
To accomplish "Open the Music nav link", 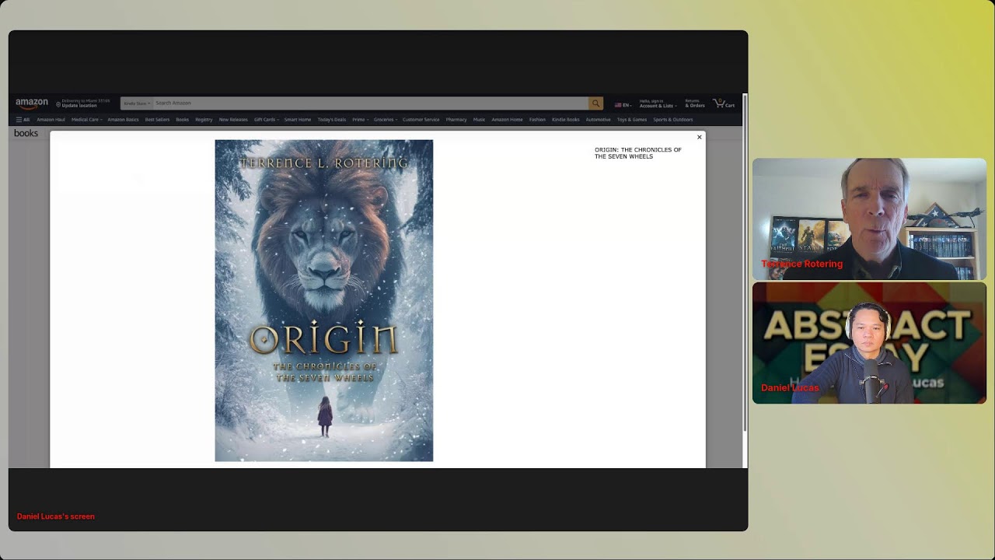I will tap(479, 120).
